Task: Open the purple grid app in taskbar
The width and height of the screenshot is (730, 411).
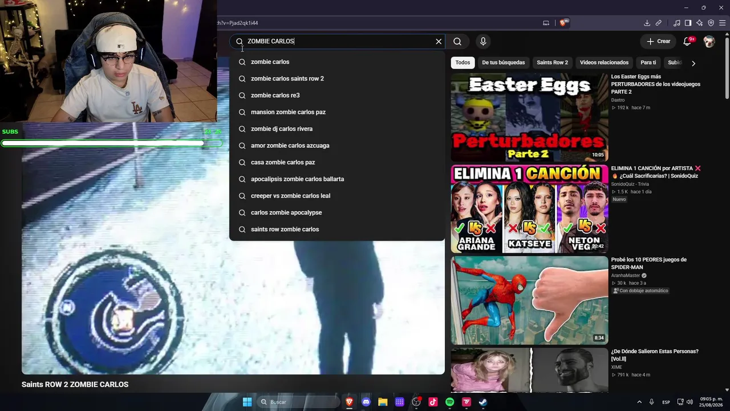Action: coord(400,402)
